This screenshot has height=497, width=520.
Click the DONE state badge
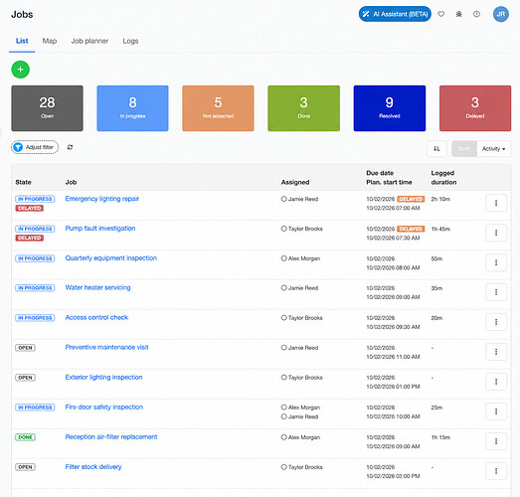pyautogui.click(x=25, y=437)
